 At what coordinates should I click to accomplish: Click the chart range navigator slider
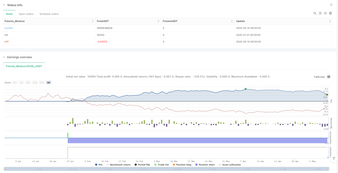coord(167,169)
